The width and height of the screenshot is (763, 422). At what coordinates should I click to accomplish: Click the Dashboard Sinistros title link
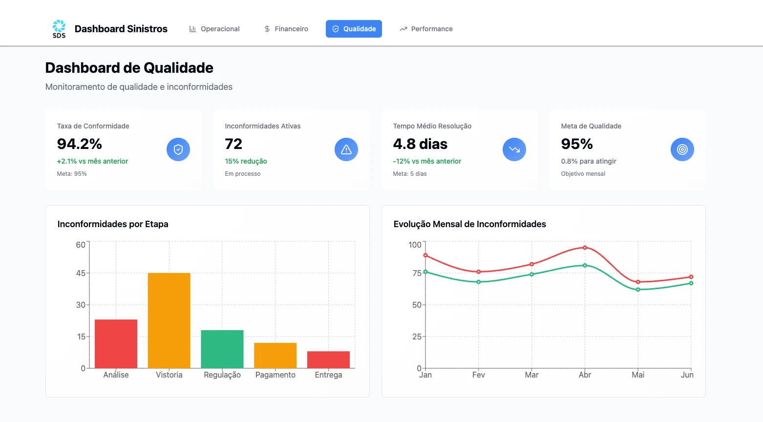click(x=121, y=29)
